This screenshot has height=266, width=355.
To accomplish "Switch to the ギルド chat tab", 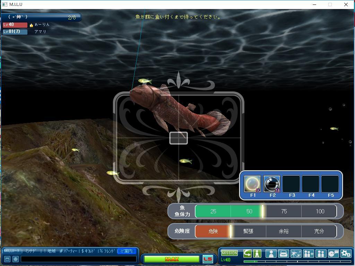I will pyautogui.click(x=89, y=251).
